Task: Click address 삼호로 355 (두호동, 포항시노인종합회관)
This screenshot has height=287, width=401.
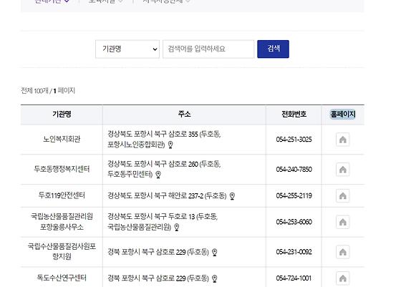Action: point(164,140)
